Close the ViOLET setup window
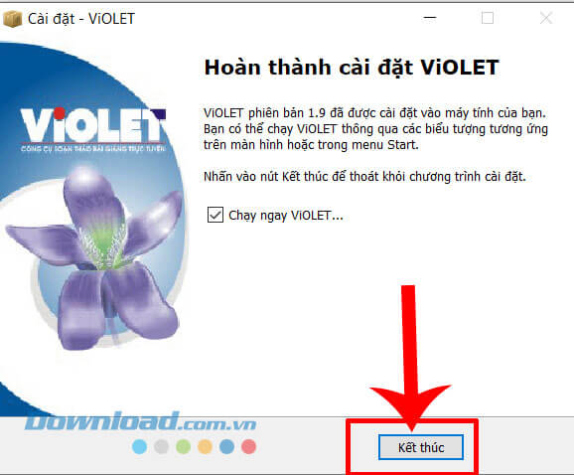 tap(546, 18)
